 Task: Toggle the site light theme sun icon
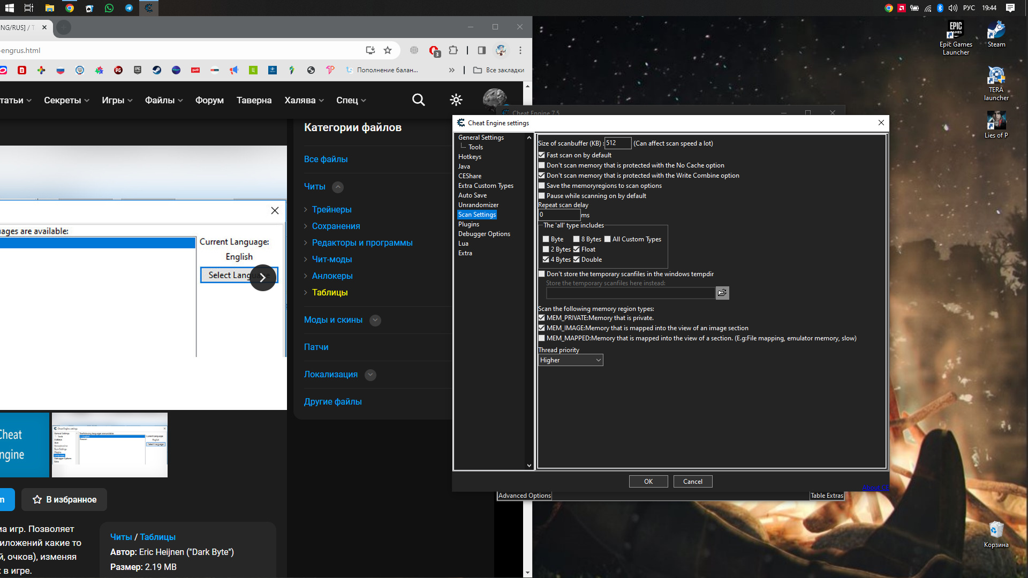pyautogui.click(x=456, y=100)
